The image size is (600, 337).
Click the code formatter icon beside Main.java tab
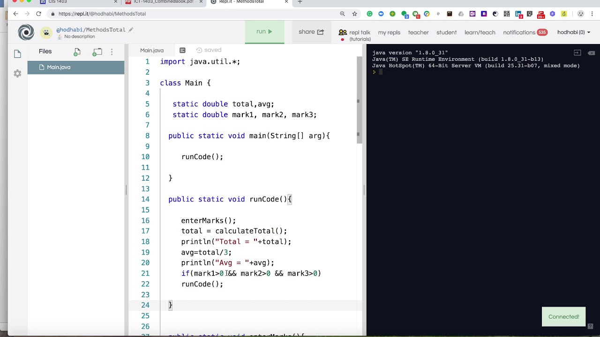(x=182, y=50)
